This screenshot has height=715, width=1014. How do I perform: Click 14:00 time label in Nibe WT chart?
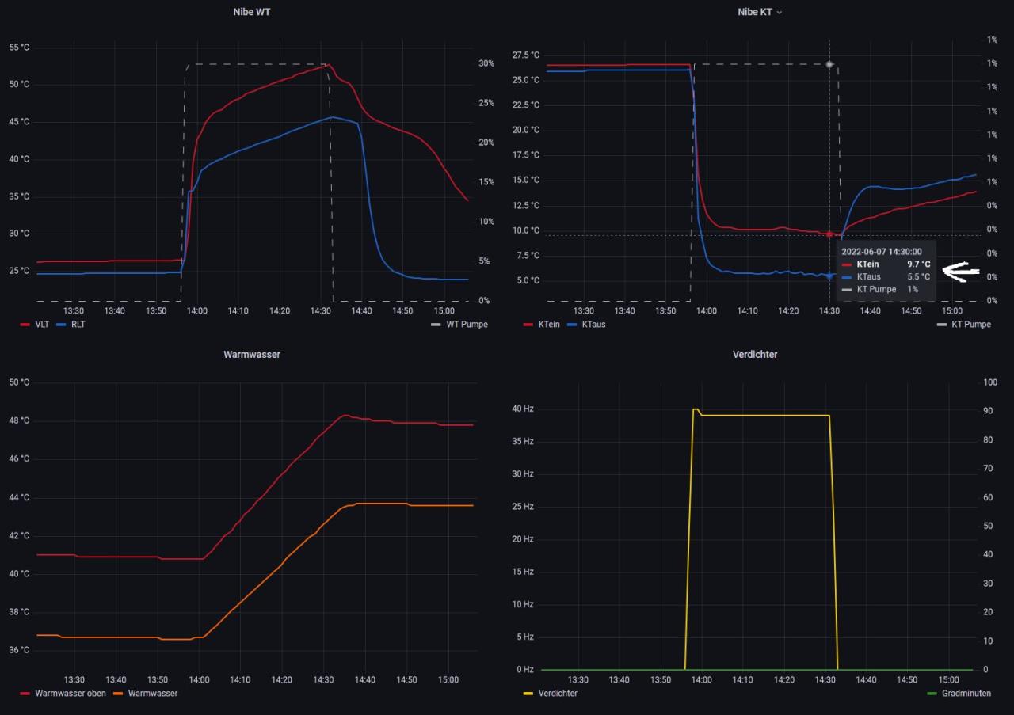click(x=196, y=310)
